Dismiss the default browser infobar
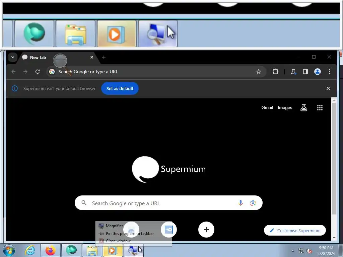 [328, 88]
